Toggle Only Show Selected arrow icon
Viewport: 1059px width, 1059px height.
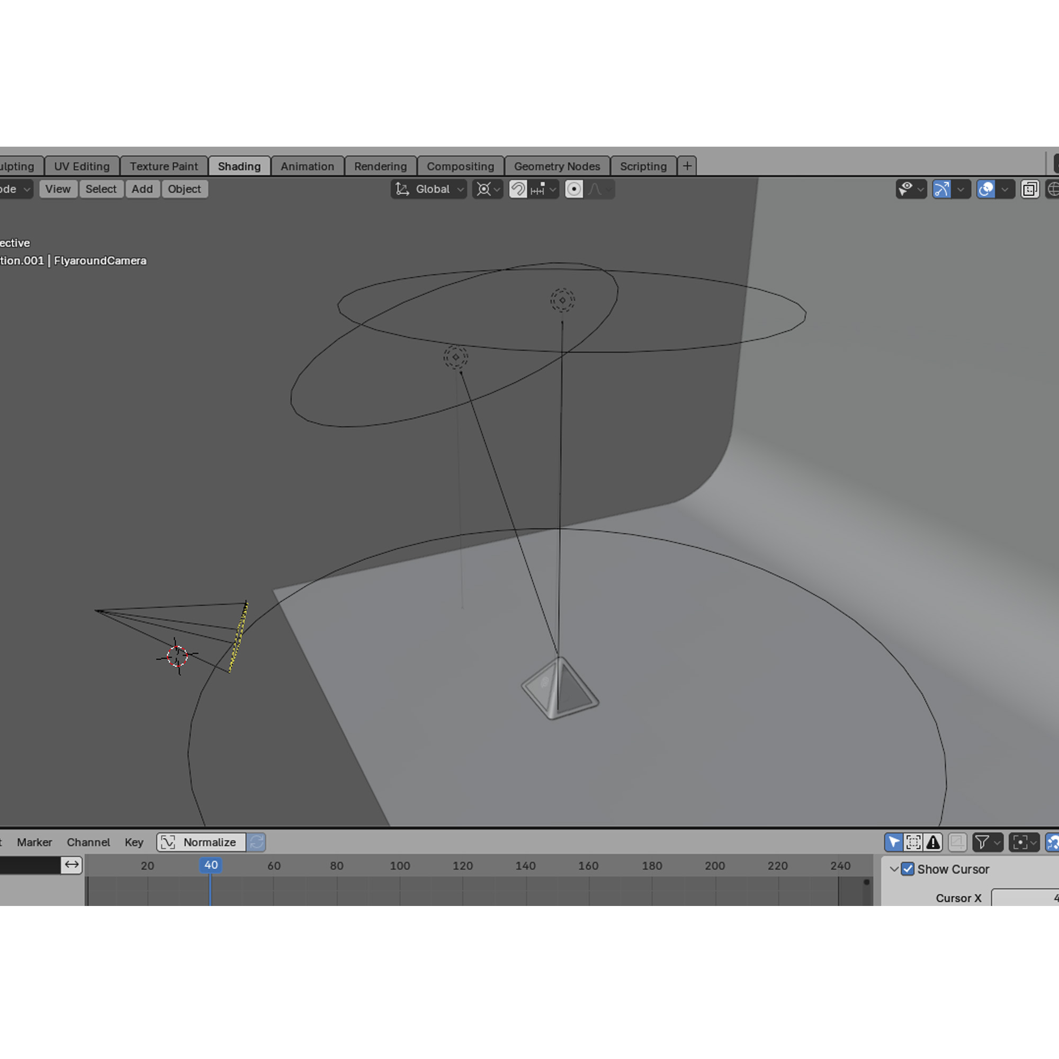pos(894,842)
